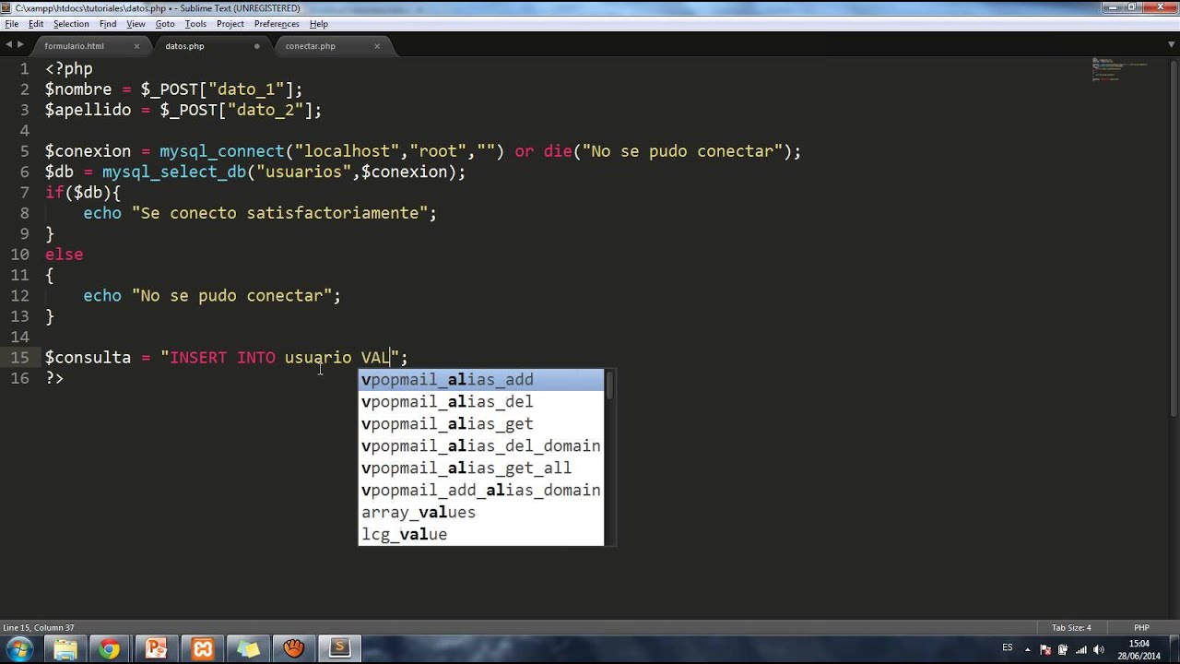Close the conectar.php tab
The width and height of the screenshot is (1180, 664).
(377, 46)
